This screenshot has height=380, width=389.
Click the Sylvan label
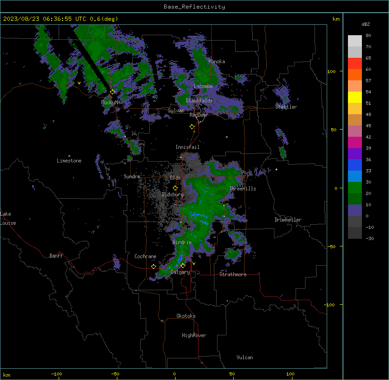(x=176, y=111)
